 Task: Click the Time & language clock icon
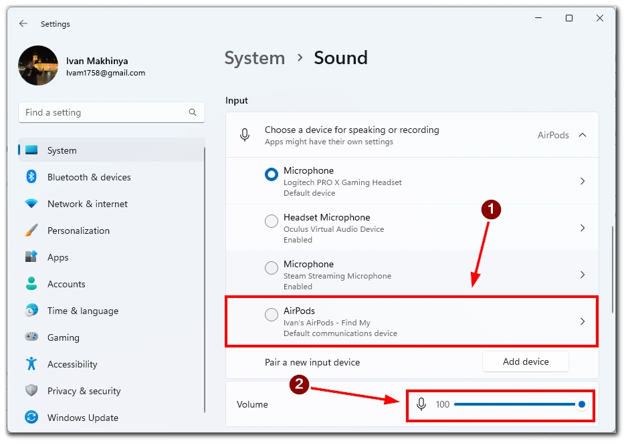pyautogui.click(x=31, y=310)
